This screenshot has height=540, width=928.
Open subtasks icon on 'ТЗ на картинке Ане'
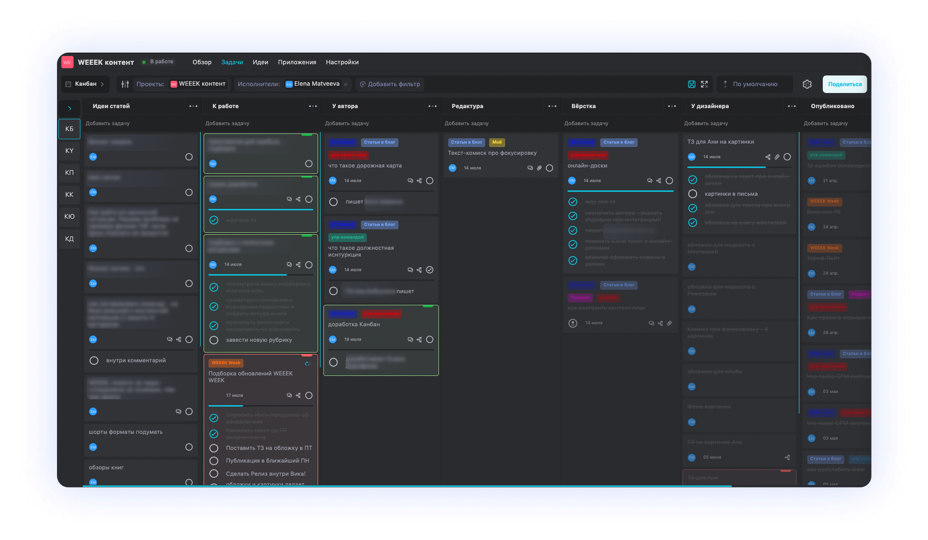[787, 457]
